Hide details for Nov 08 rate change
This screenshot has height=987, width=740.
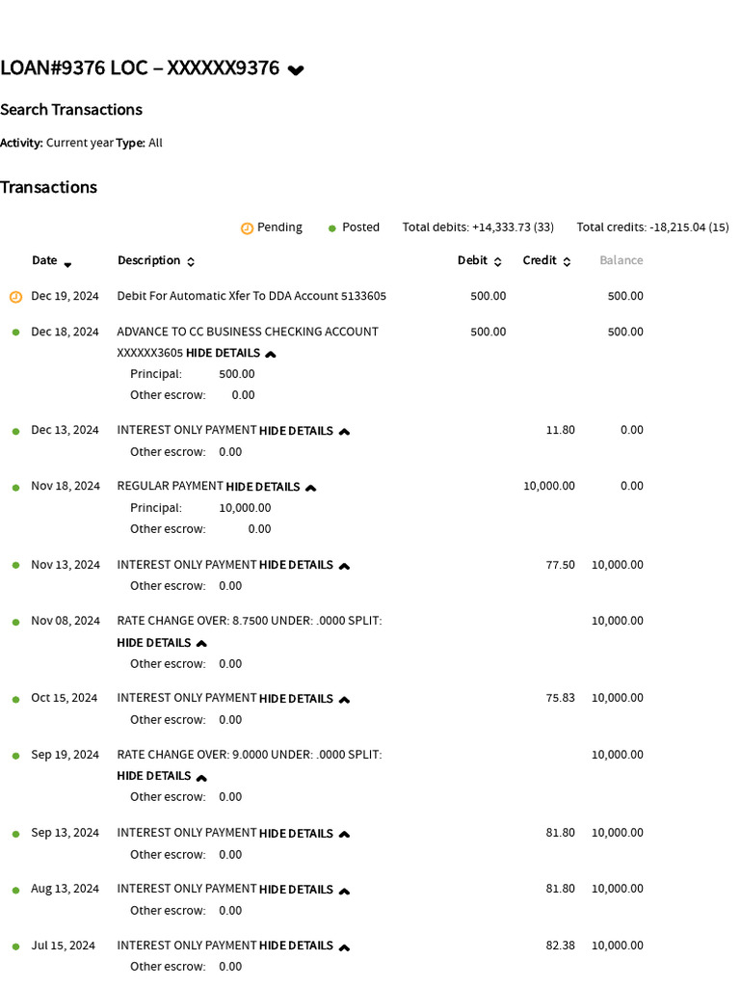point(162,643)
